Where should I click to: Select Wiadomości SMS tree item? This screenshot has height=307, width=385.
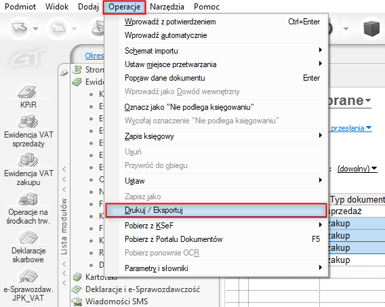point(117,302)
